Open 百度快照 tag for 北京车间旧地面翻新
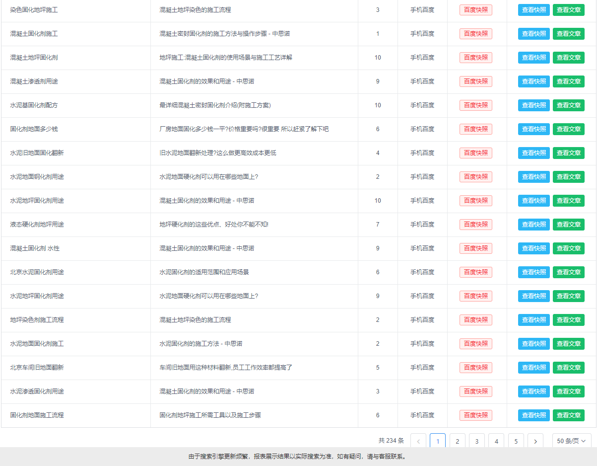The height and width of the screenshot is (466, 597). click(476, 368)
